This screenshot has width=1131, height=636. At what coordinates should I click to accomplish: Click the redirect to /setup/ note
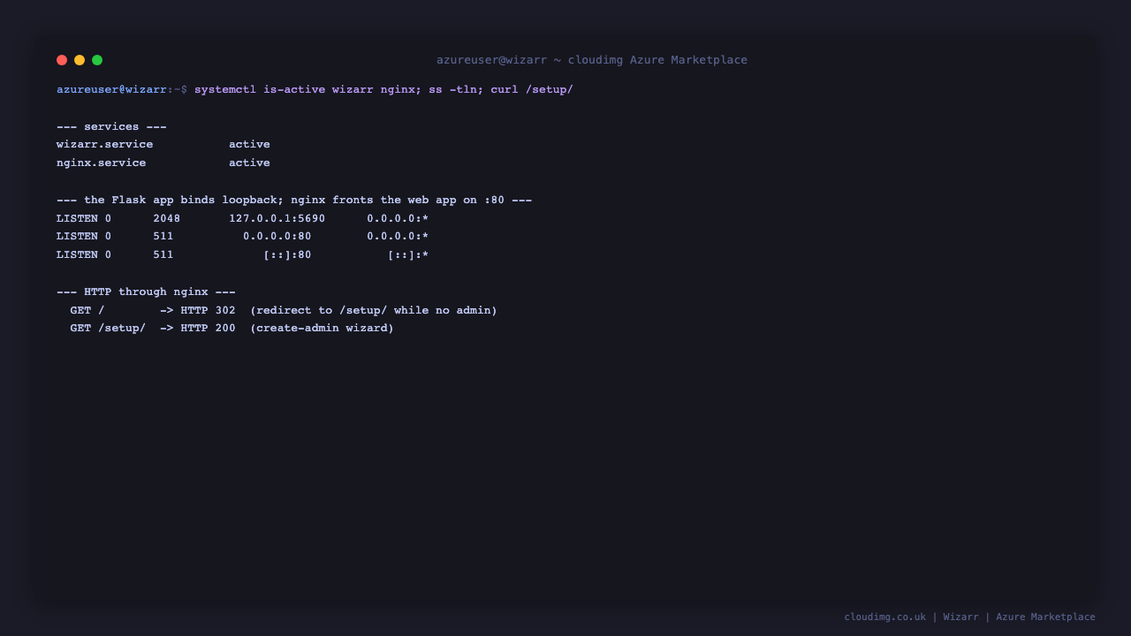click(x=374, y=310)
